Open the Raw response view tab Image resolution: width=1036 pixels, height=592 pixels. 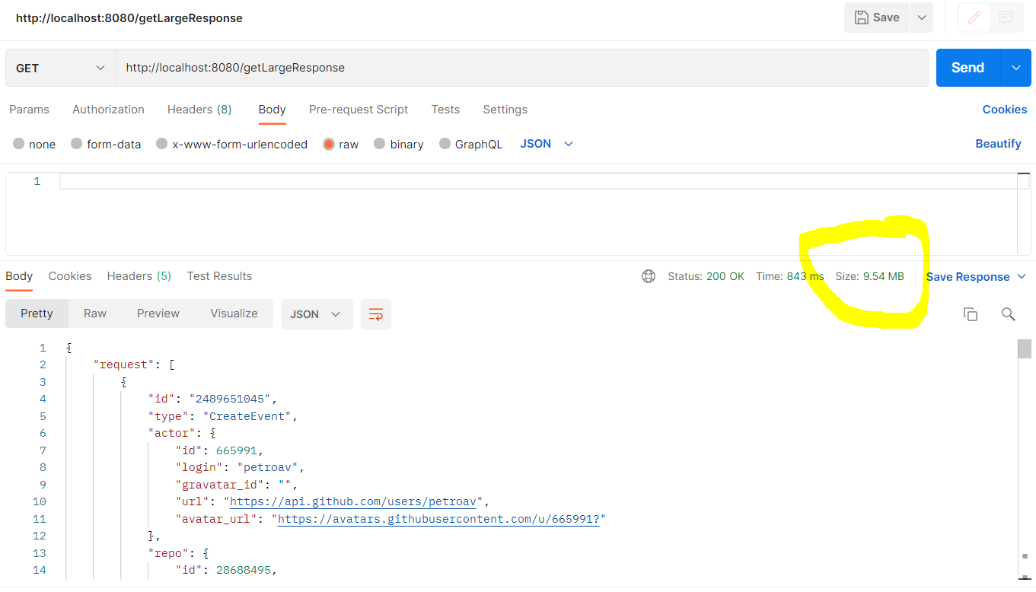point(94,313)
